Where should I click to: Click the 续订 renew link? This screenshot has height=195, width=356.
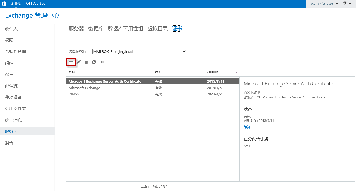[x=247, y=127]
